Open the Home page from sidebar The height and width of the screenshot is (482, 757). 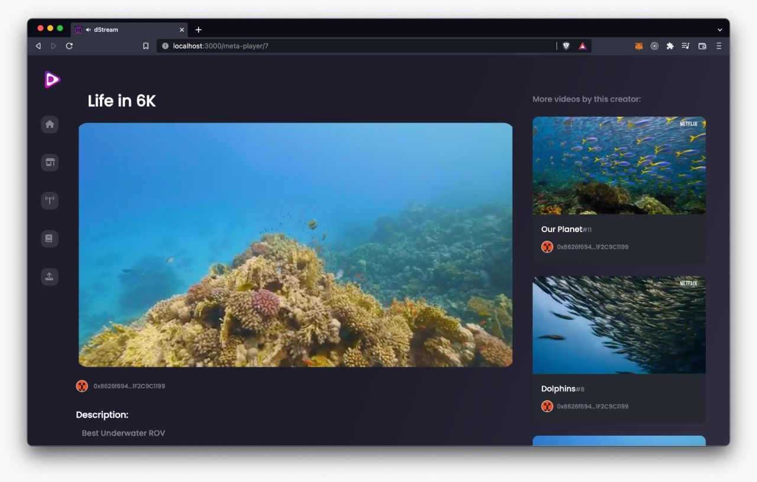coord(50,124)
